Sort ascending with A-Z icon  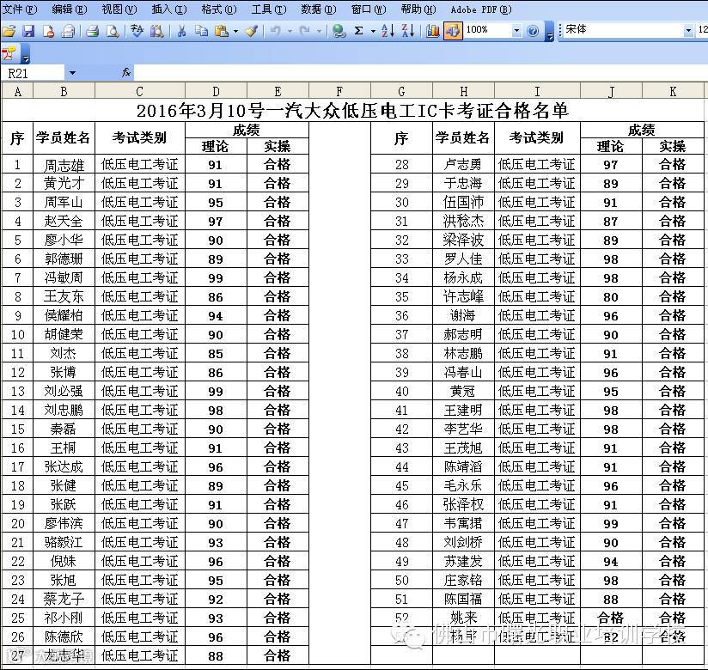(x=388, y=31)
